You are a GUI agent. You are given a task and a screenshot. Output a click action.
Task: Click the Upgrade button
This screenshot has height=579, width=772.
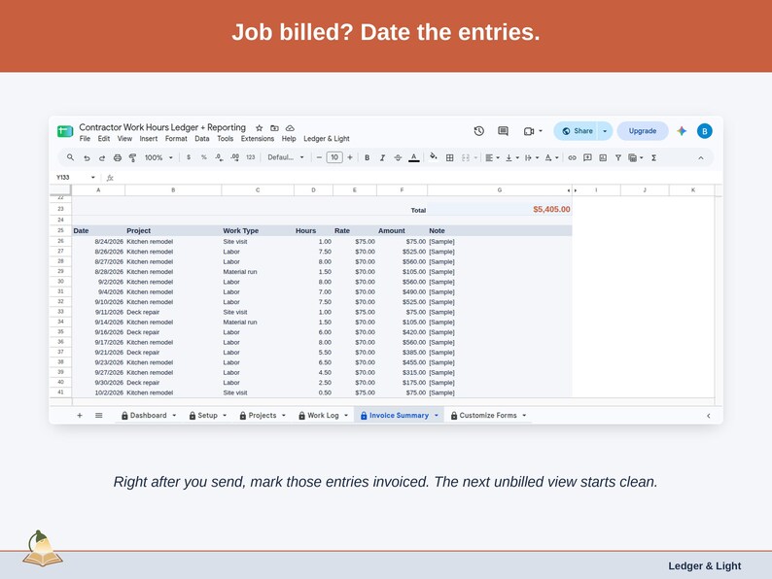pyautogui.click(x=643, y=131)
